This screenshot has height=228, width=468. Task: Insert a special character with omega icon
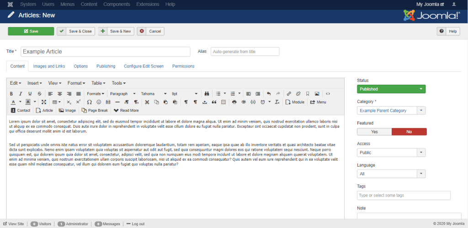[x=89, y=102]
